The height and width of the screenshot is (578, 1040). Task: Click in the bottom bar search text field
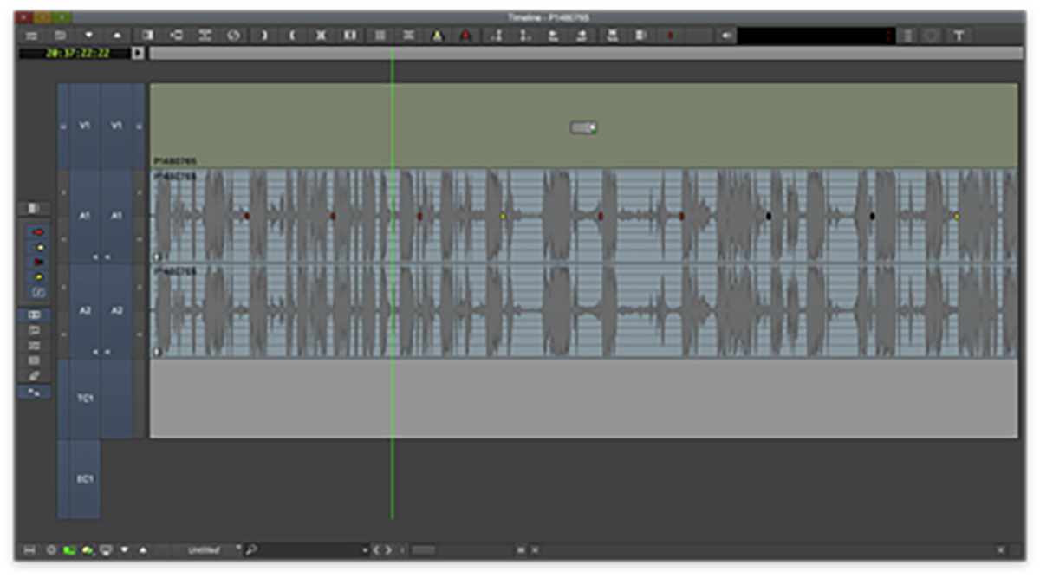309,550
